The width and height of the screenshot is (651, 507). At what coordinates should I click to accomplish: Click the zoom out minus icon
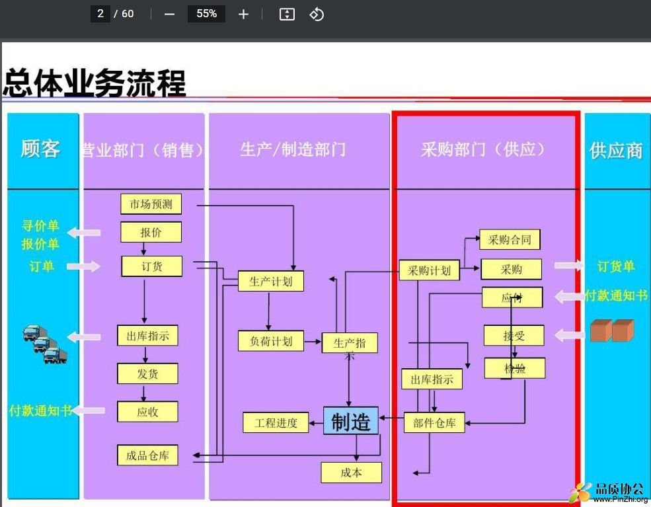169,15
